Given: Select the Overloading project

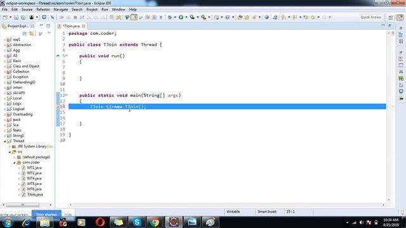Looking at the screenshot, I should (23, 115).
